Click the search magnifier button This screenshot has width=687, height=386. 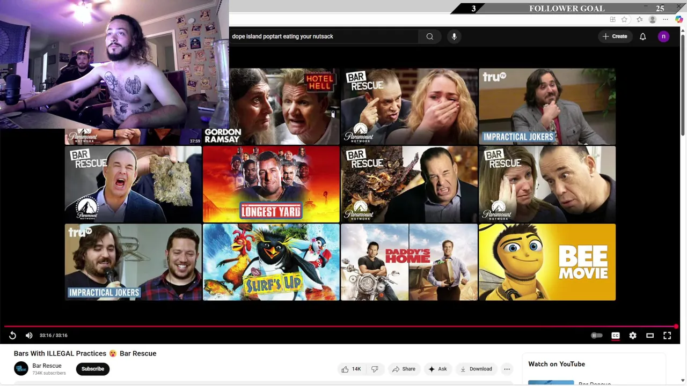(x=430, y=36)
